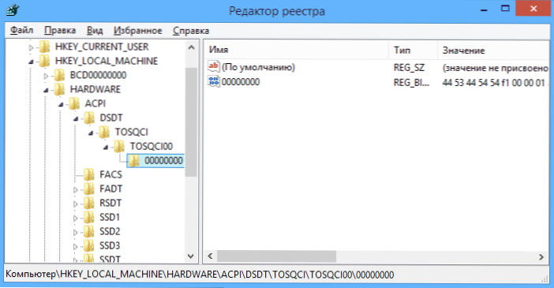554x288 pixels.
Task: Expand the BCD00000000 key arrow
Action: (46, 76)
